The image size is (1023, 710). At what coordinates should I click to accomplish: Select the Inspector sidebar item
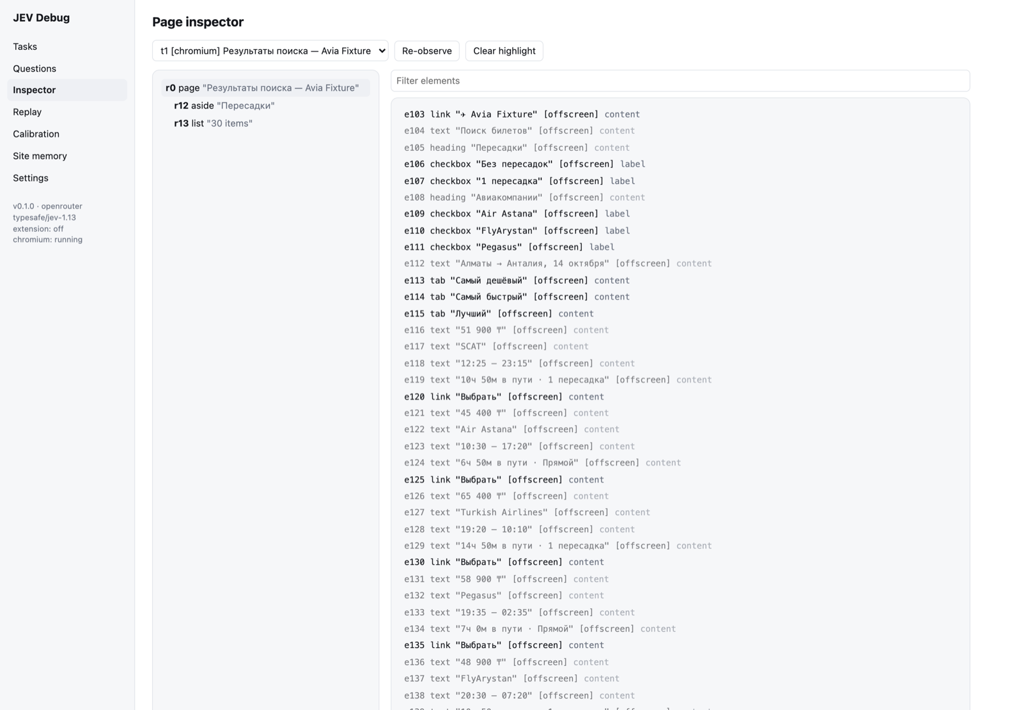[x=67, y=90]
